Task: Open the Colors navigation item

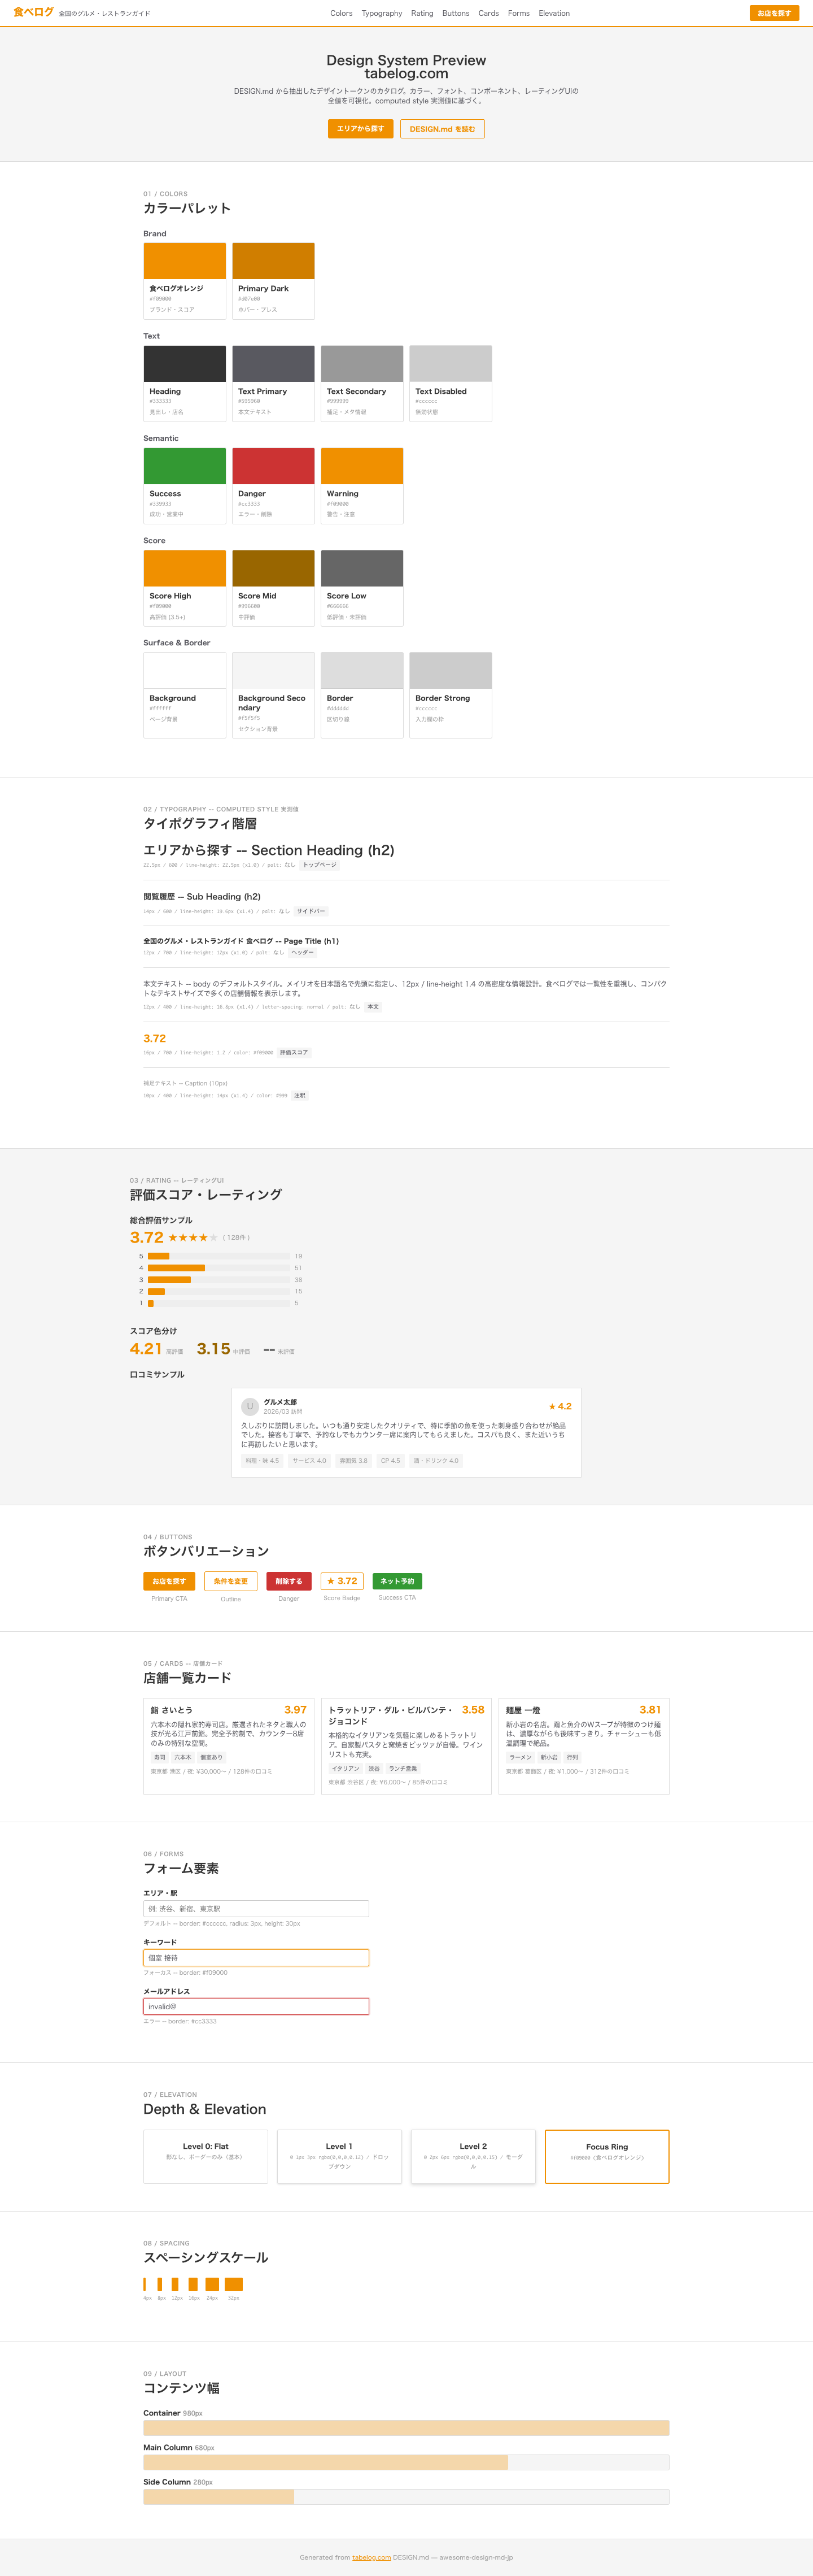Action: point(342,13)
